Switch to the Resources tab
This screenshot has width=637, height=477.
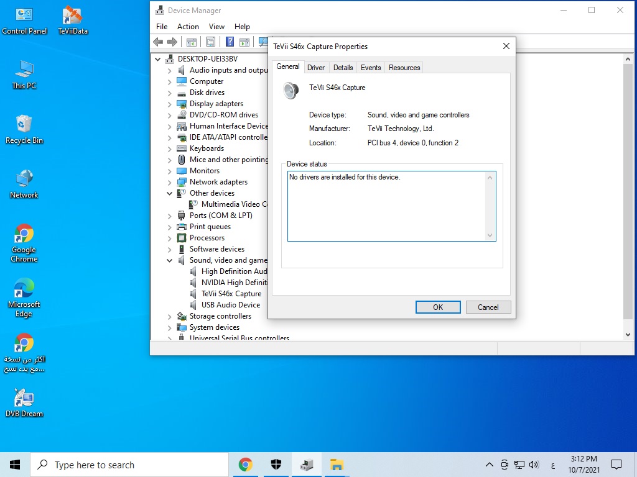404,67
